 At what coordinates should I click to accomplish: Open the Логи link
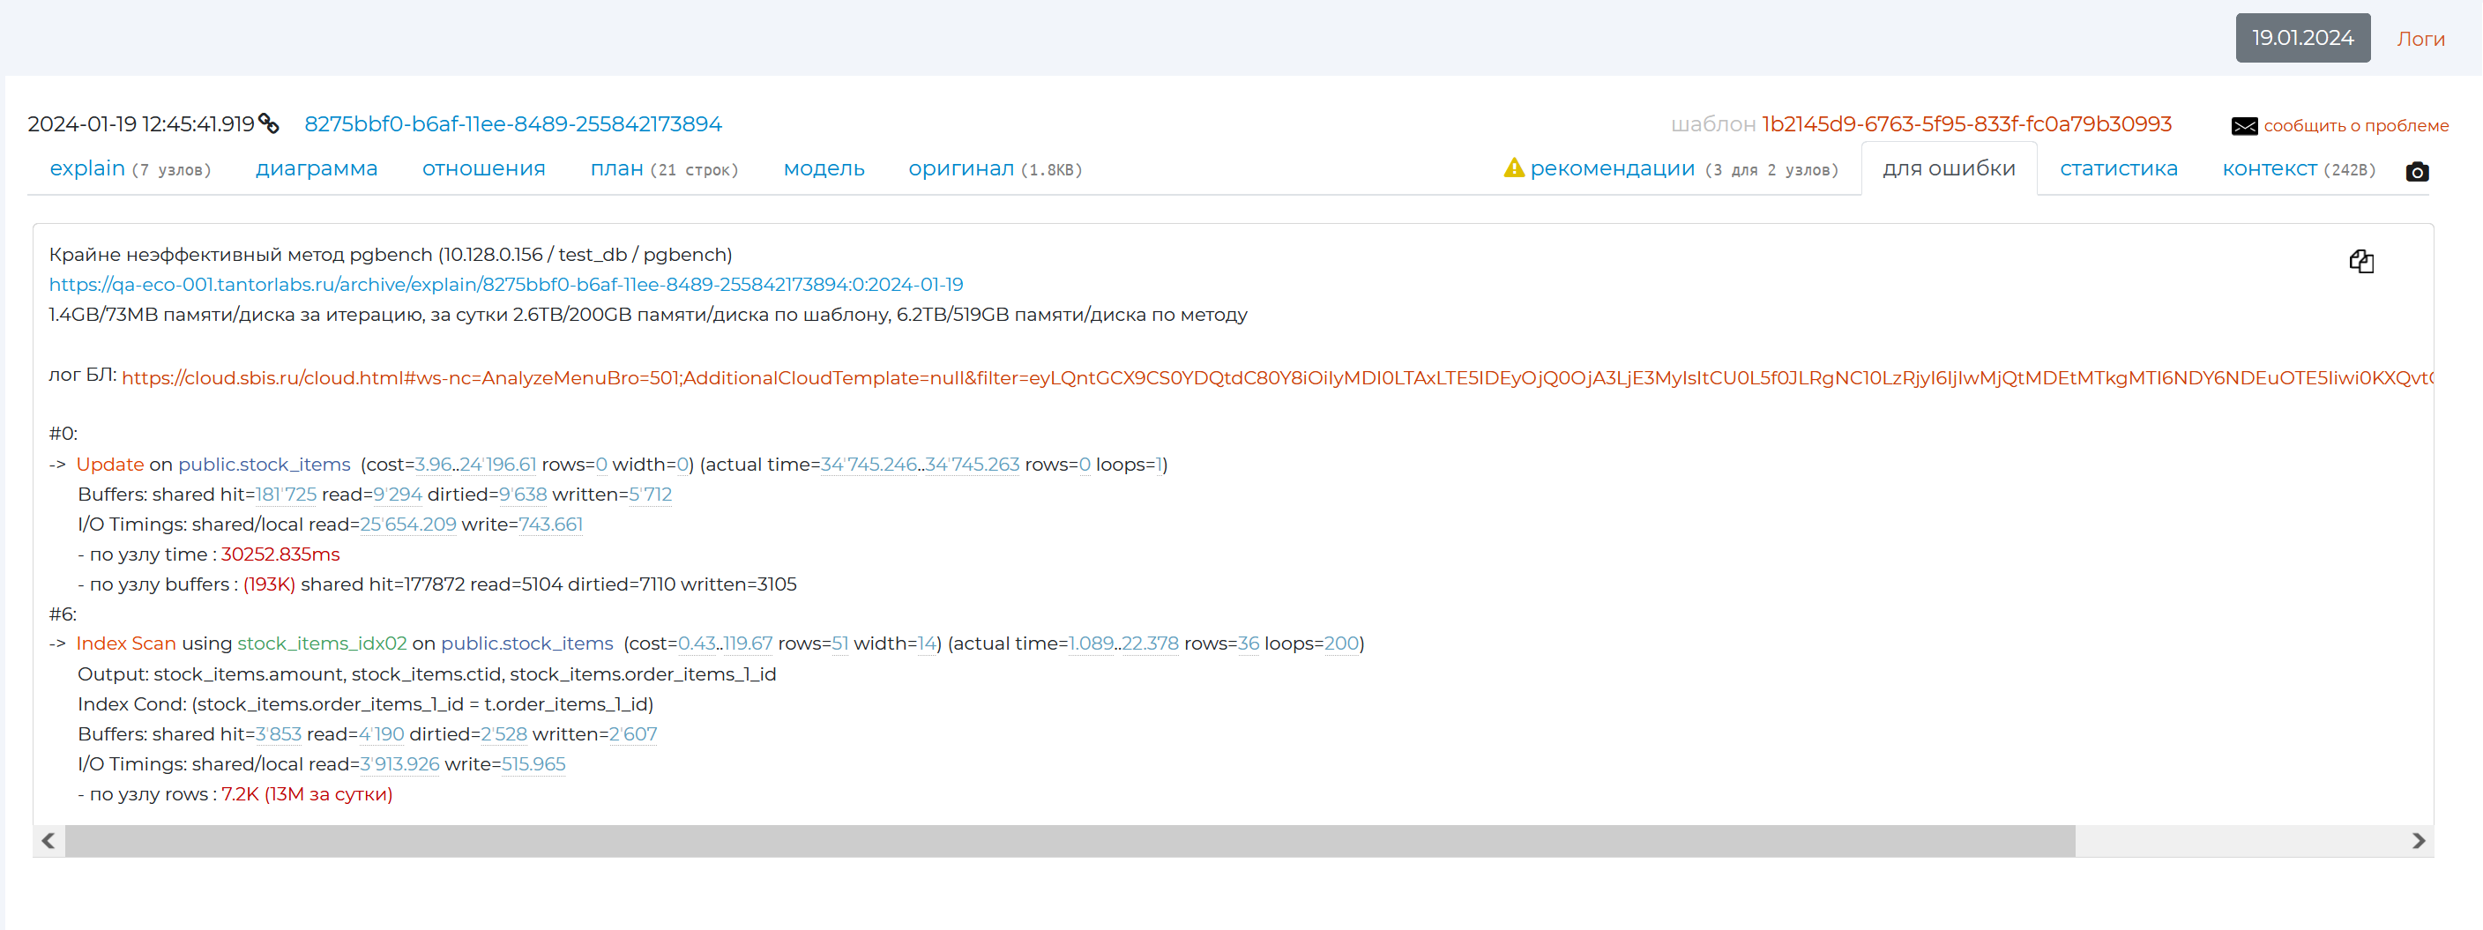[2420, 40]
